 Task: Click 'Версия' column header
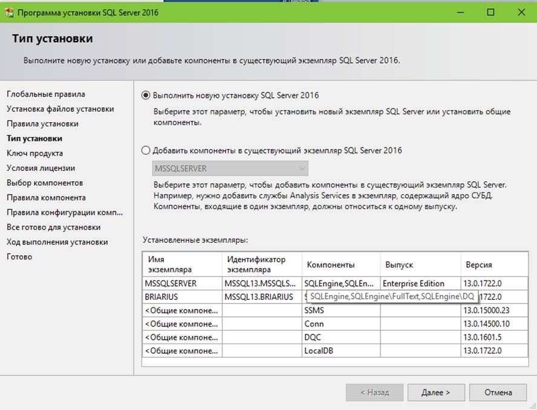(494, 264)
